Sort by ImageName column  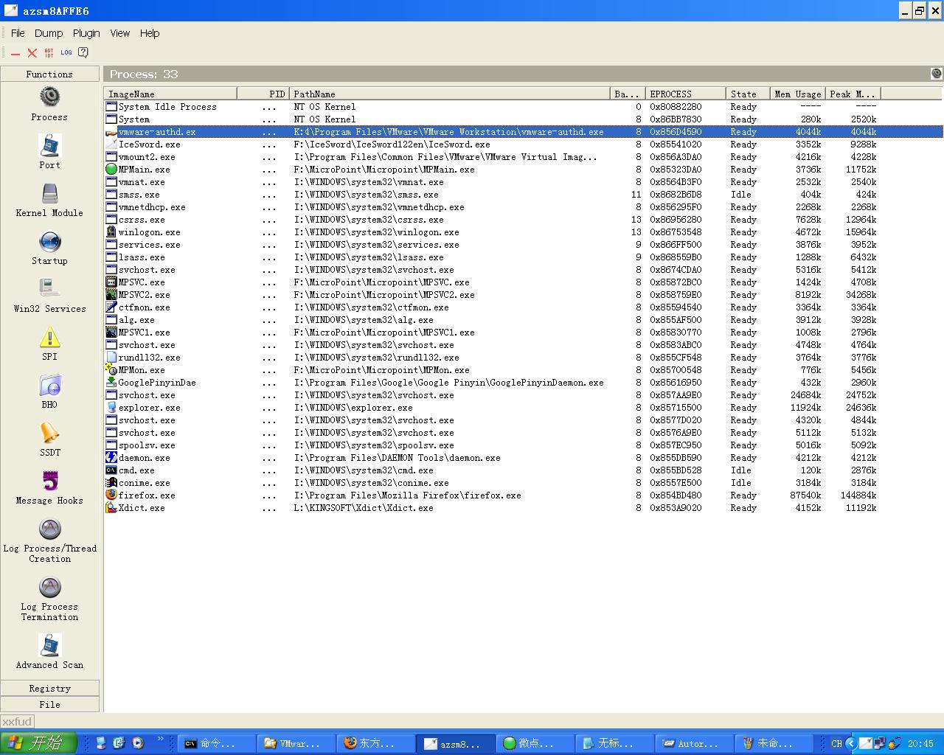[171, 94]
